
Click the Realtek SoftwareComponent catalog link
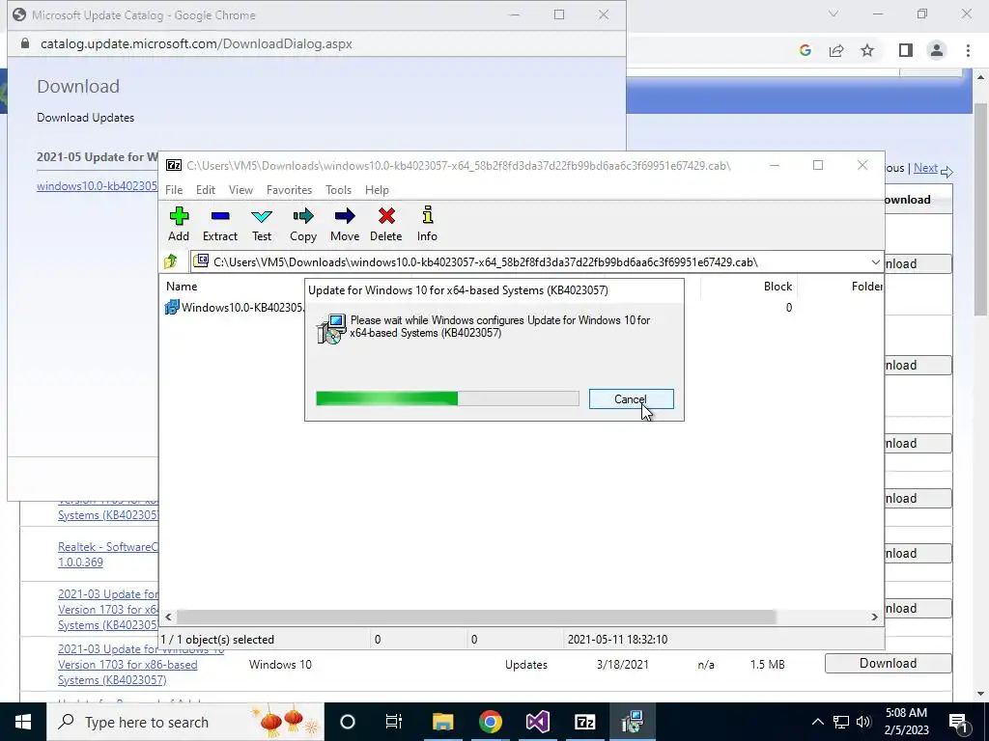pos(108,555)
